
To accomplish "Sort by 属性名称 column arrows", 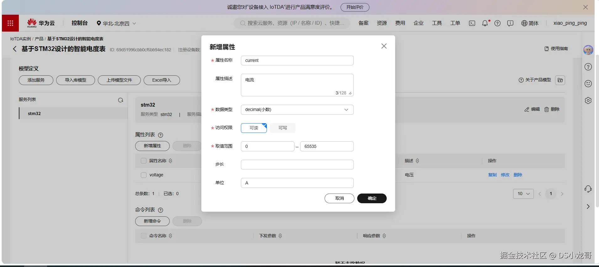I will pos(170,161).
